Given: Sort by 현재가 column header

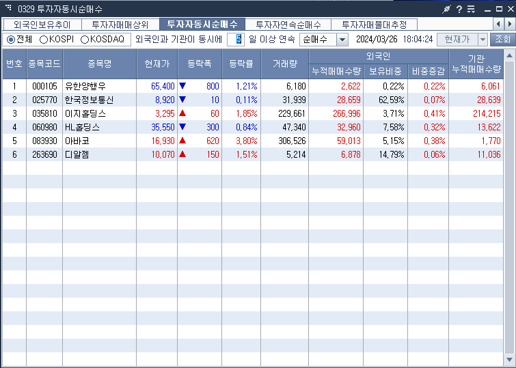Looking at the screenshot, I should pos(157,63).
